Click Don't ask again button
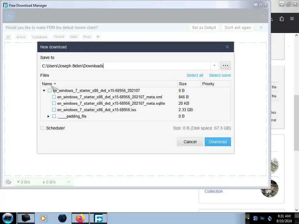 (238, 28)
